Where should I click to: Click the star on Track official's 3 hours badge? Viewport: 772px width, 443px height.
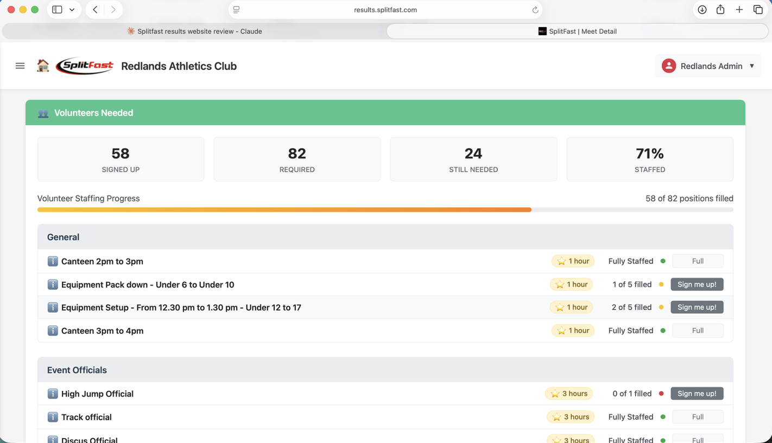pyautogui.click(x=558, y=416)
